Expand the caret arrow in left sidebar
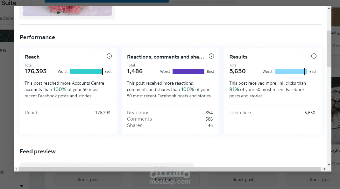The height and width of the screenshot is (189, 340). [x=22, y=186]
